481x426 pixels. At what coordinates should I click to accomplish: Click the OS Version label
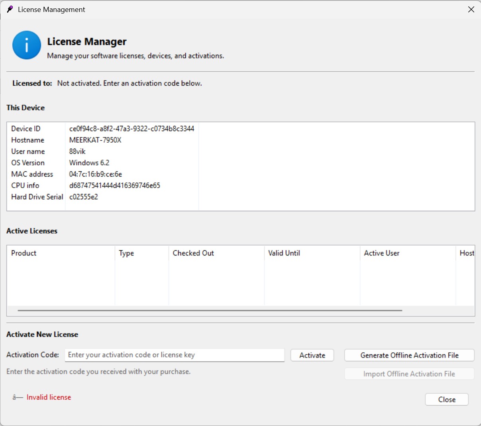(x=28, y=163)
